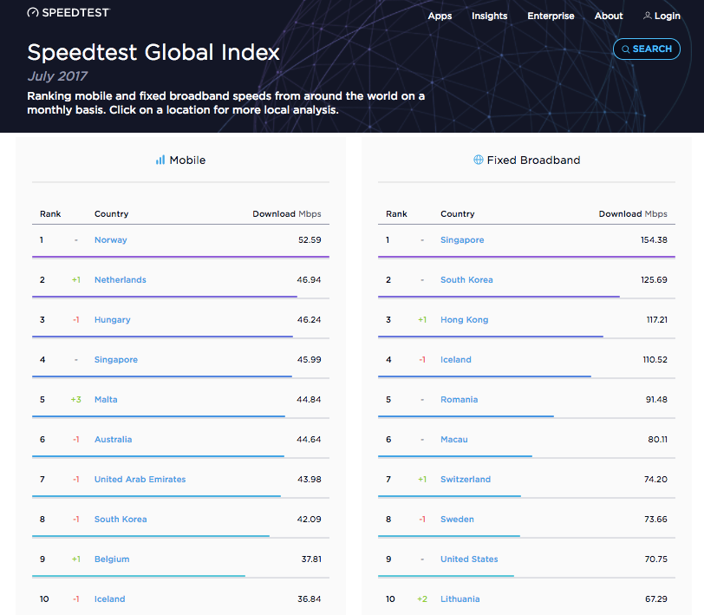
Task: Open Iceland in Fixed Broadband ranking
Action: coord(456,360)
